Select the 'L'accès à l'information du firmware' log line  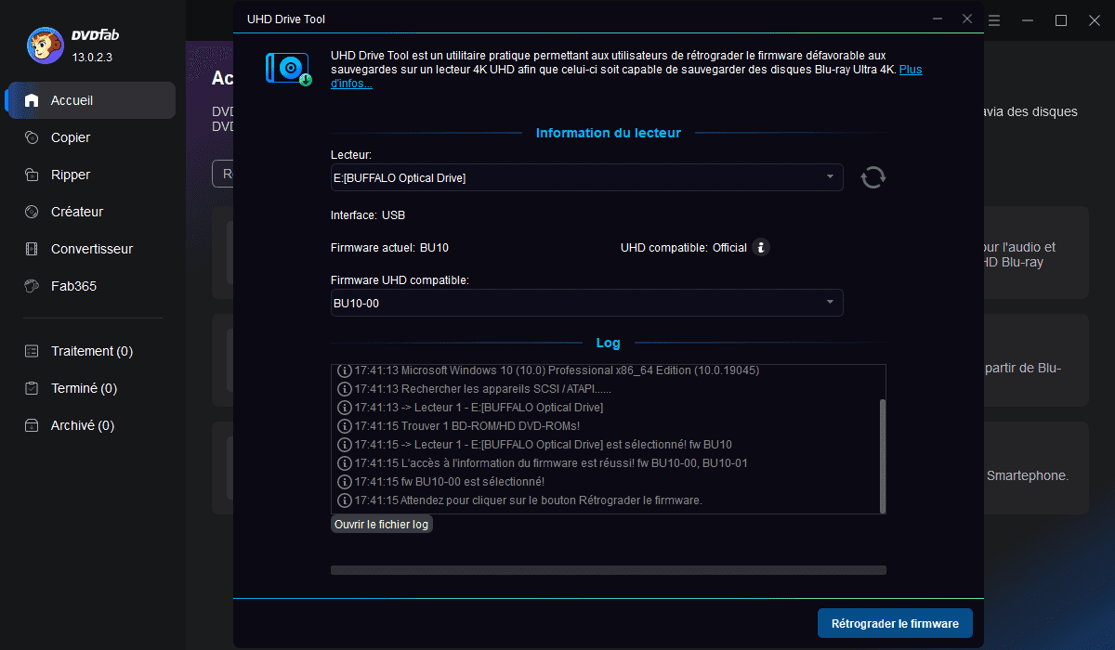pyautogui.click(x=543, y=463)
